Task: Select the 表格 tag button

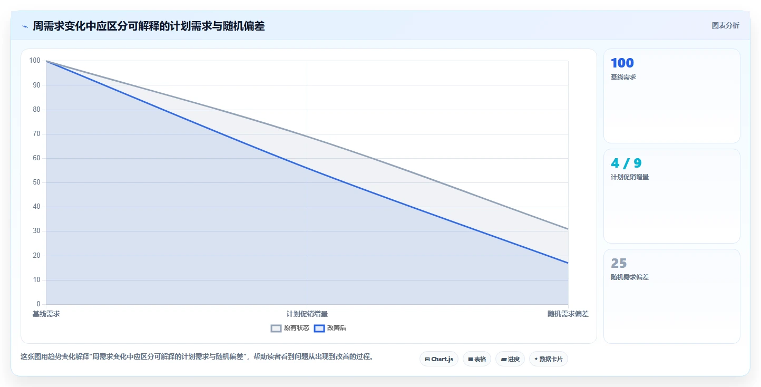Action: click(x=477, y=359)
